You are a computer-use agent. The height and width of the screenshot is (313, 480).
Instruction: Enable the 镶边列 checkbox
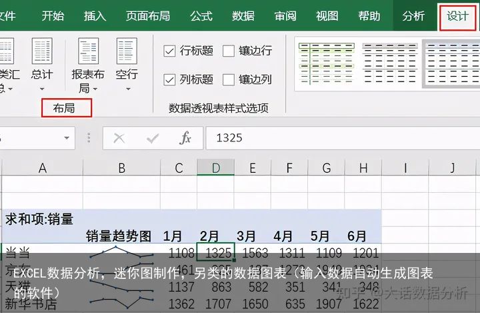click(x=229, y=79)
